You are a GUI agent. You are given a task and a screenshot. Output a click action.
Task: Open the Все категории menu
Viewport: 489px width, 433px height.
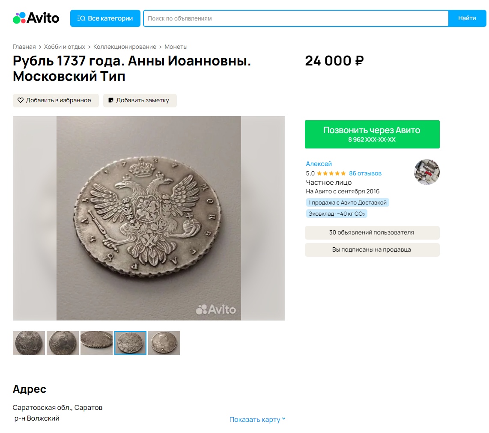105,18
